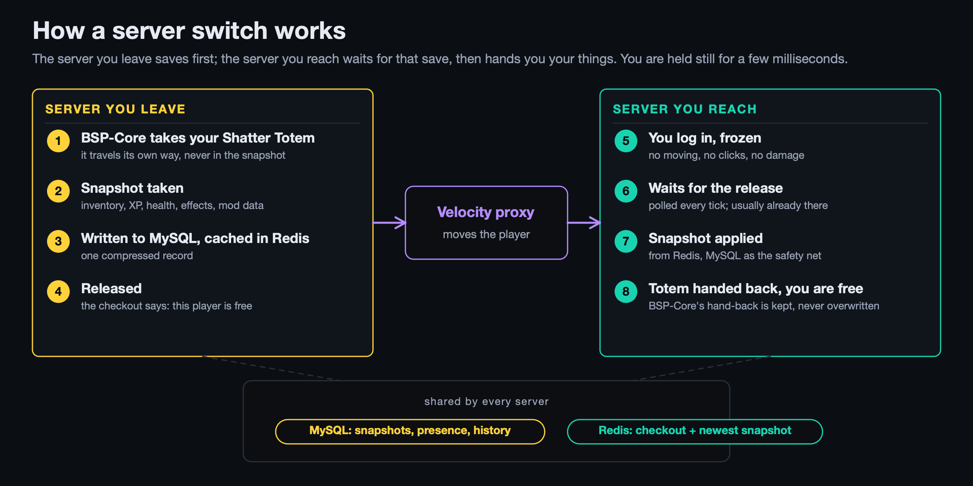
Task: Click 'from Redis, MySQL as the safety net'
Action: pos(735,256)
